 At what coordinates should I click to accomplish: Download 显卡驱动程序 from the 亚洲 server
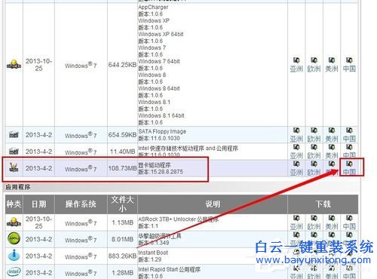(296, 168)
